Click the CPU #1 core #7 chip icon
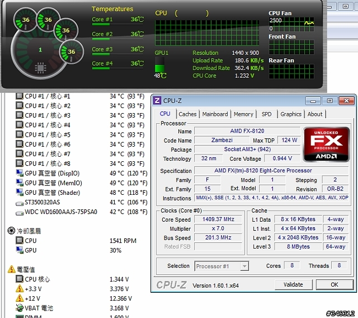Image resolution: width=358 pixels, height=318 pixels. [20, 153]
